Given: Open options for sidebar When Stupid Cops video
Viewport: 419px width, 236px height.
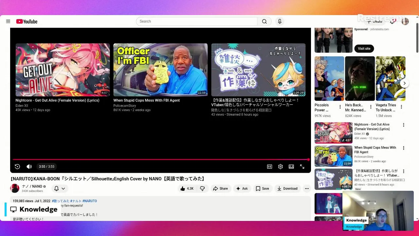Looking at the screenshot, I should (x=403, y=148).
